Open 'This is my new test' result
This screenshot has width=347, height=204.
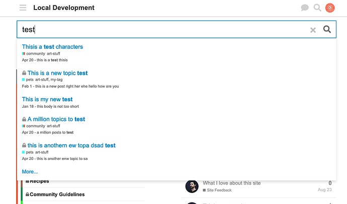click(x=47, y=99)
